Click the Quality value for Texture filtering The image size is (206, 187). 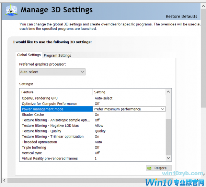(100, 131)
